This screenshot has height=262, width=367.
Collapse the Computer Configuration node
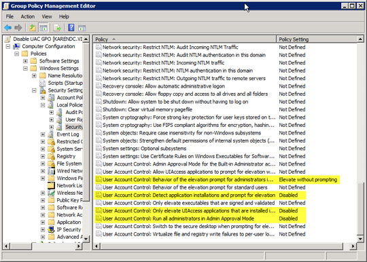pyautogui.click(x=8, y=47)
